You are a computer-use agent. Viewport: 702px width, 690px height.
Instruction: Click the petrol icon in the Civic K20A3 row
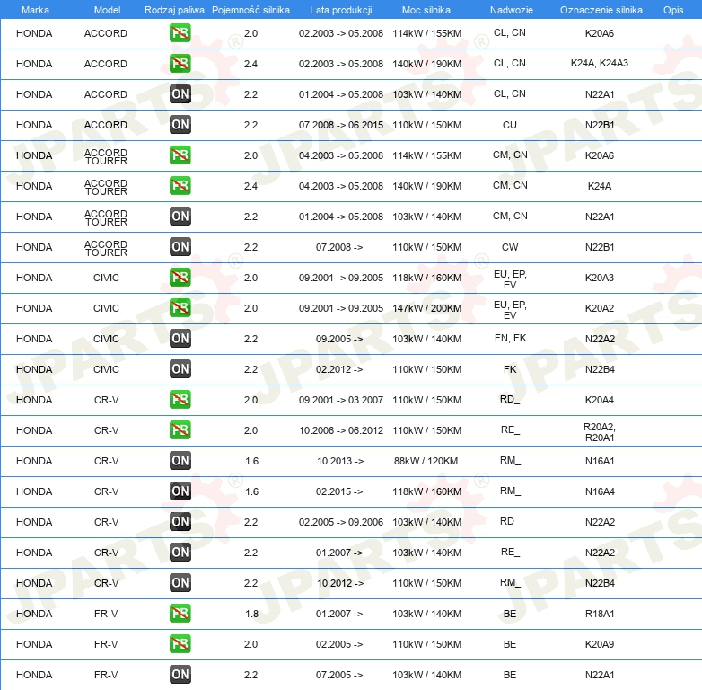click(180, 277)
